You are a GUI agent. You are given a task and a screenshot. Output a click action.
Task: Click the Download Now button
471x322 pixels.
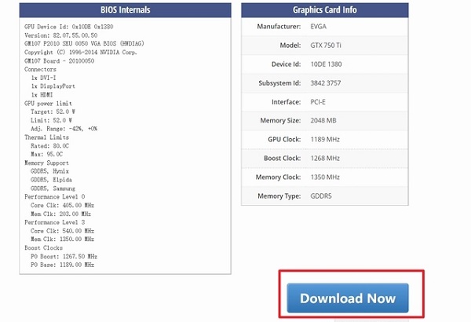click(348, 298)
